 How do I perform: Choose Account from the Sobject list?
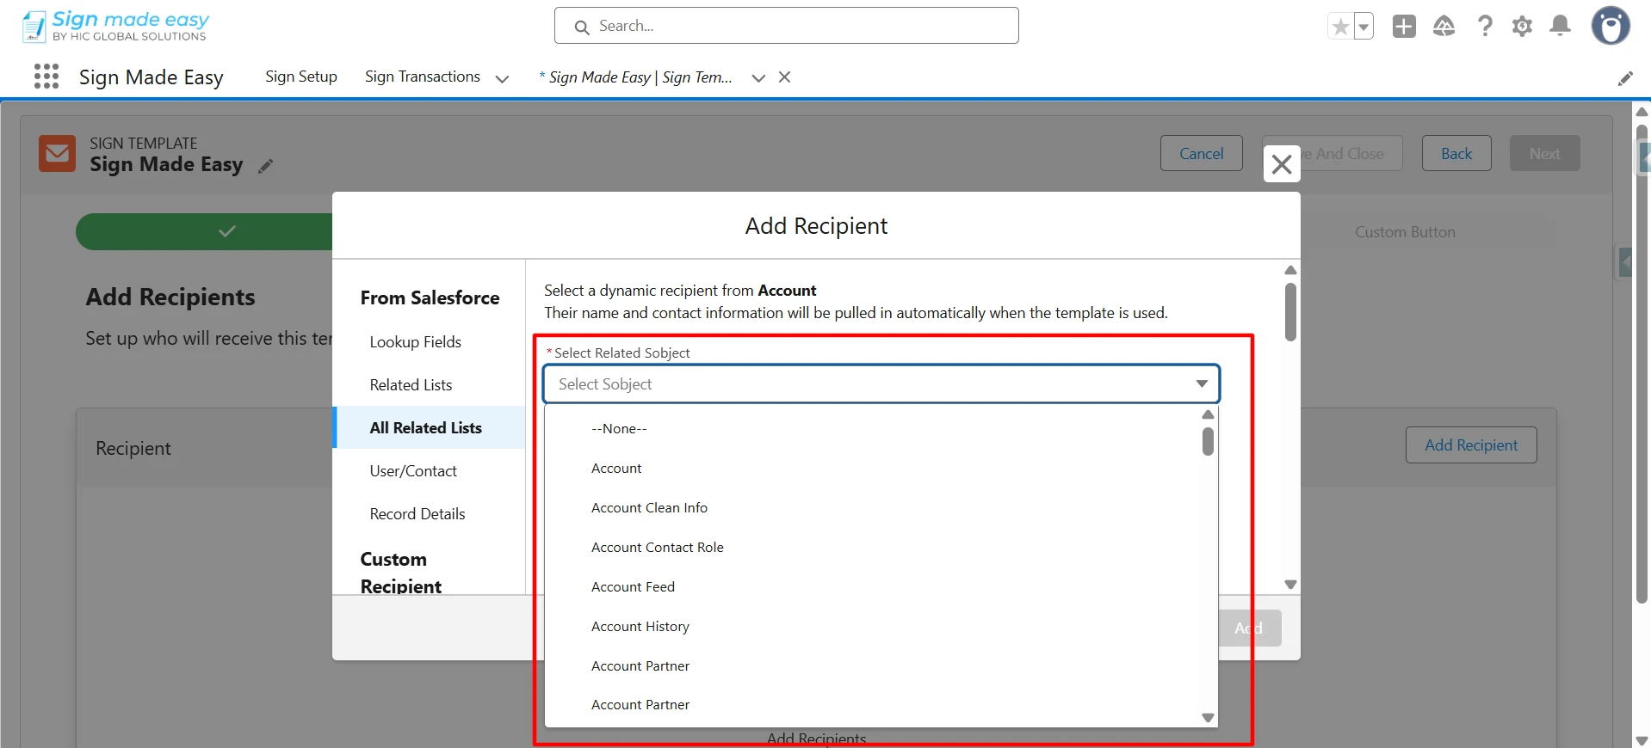pyautogui.click(x=873, y=469)
